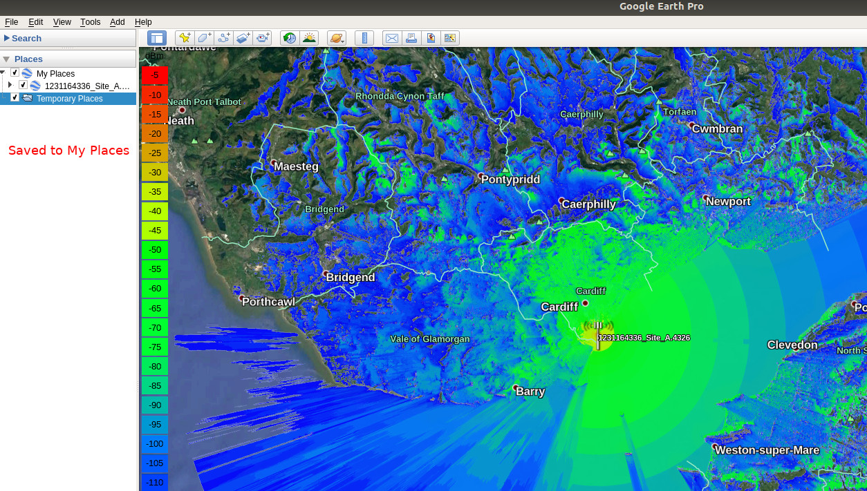Open the View menu
This screenshot has width=867, height=491.
[x=62, y=22]
